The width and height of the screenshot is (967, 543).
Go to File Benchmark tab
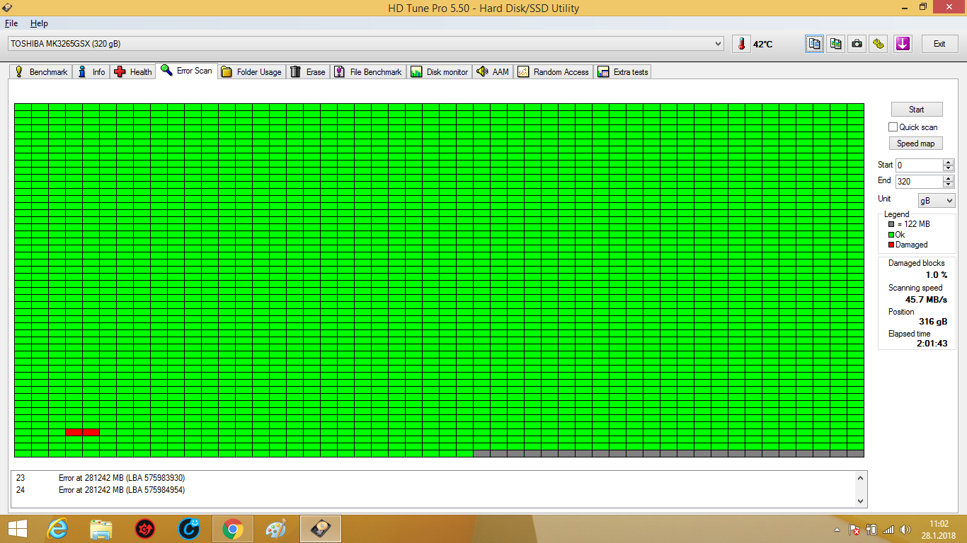pyautogui.click(x=368, y=71)
